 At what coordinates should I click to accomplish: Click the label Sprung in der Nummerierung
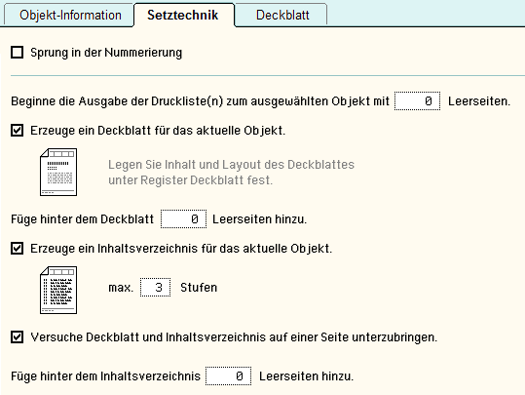pyautogui.click(x=106, y=53)
